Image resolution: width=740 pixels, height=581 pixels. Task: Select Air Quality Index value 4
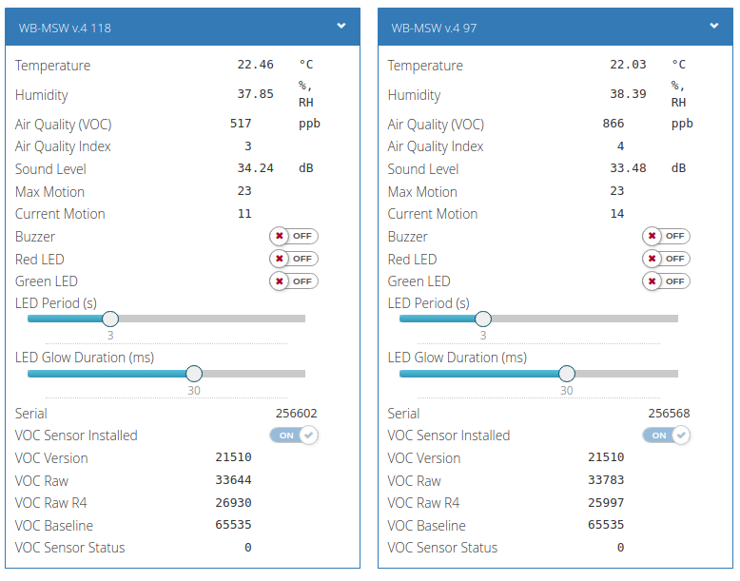tap(620, 146)
